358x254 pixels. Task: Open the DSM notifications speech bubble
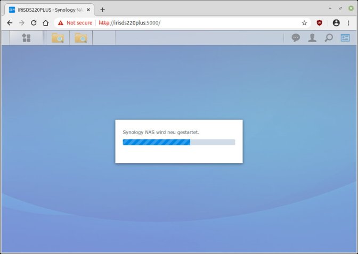[296, 38]
